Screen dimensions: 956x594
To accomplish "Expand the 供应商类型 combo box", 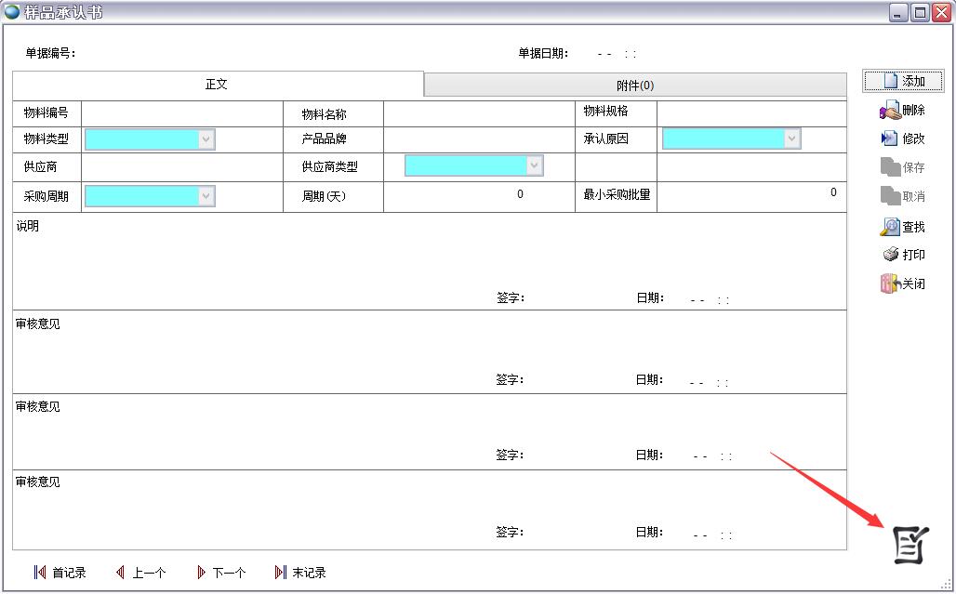I will click(534, 166).
